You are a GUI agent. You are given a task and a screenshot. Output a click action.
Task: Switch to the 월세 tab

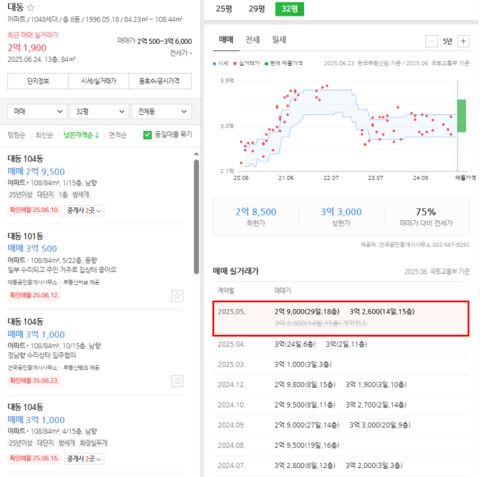coord(280,38)
